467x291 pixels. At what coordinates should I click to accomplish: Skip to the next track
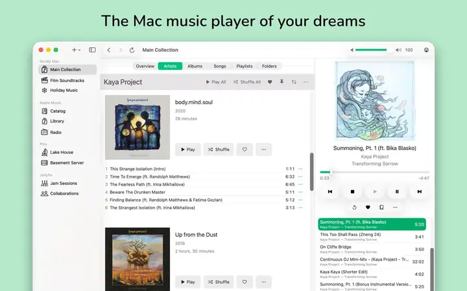420,191
